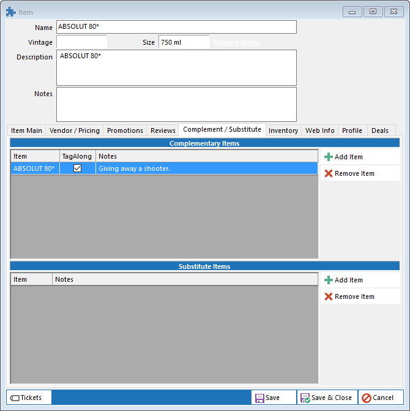The image size is (410, 411).
Task: Click the green plus Add Item icon for Substitute Items
Action: pos(329,280)
